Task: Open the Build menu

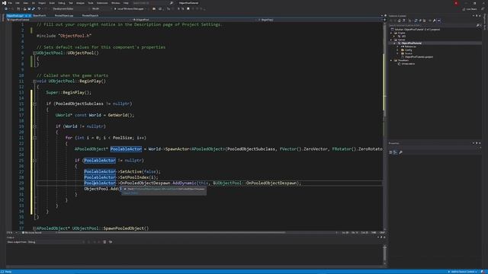Action: [52, 3]
